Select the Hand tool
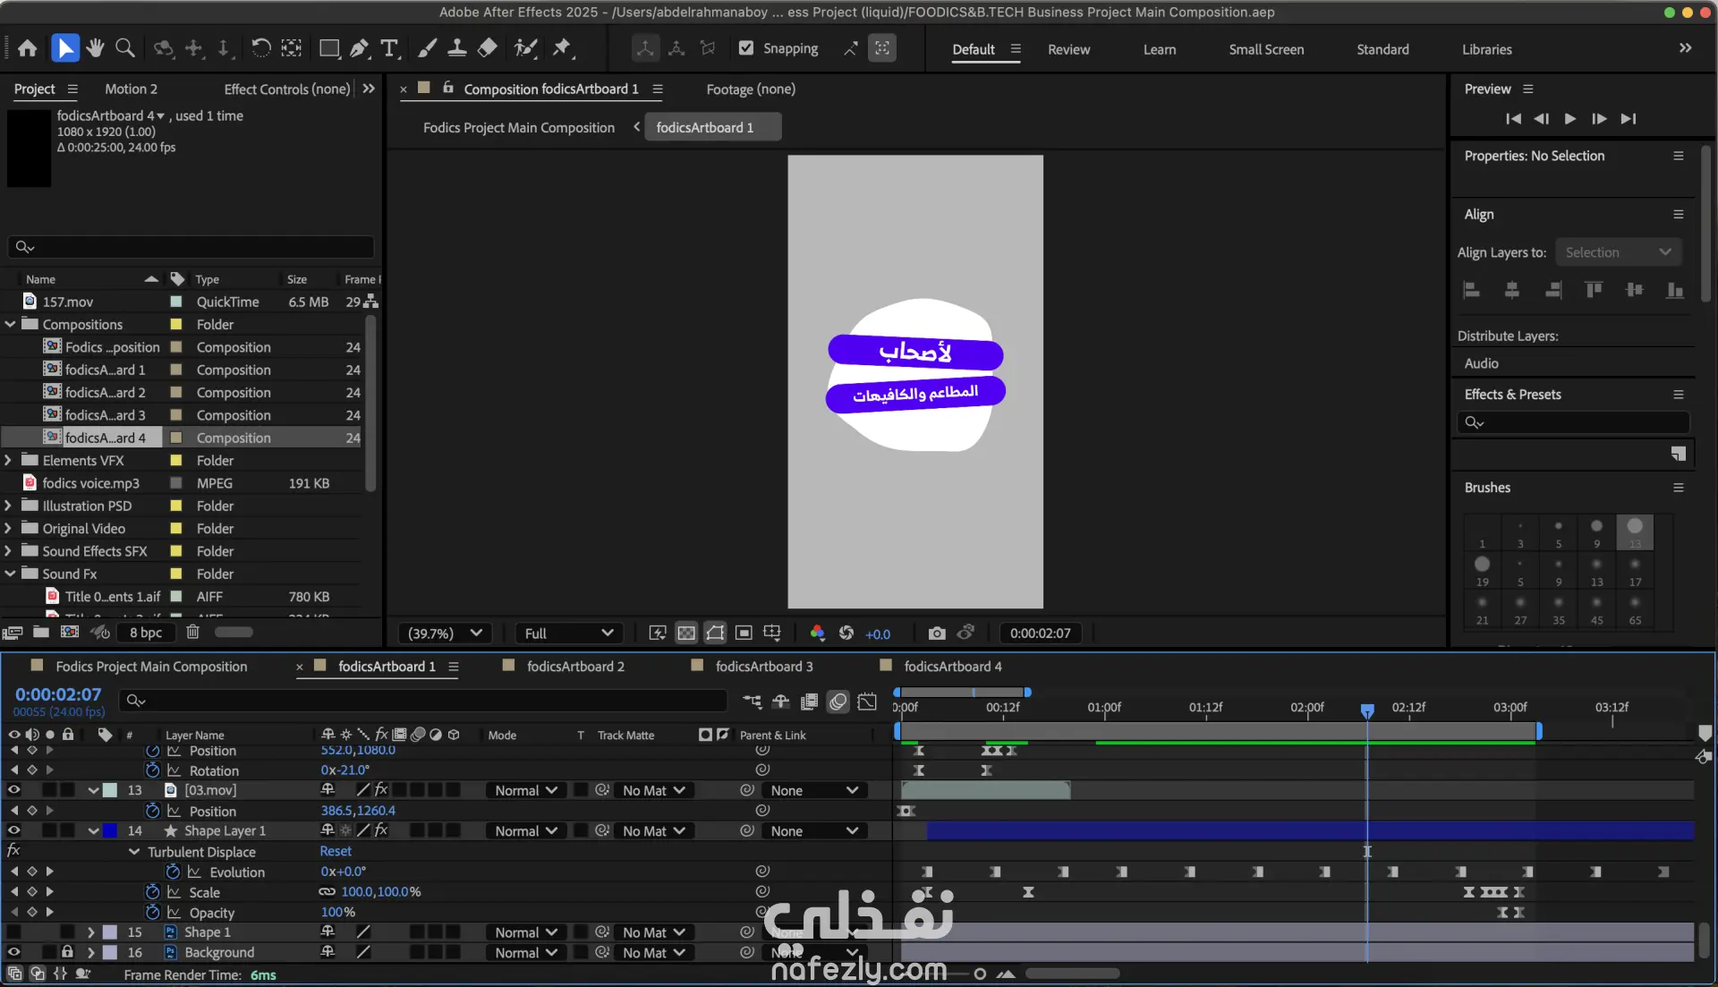Image resolution: width=1718 pixels, height=987 pixels. 95,48
